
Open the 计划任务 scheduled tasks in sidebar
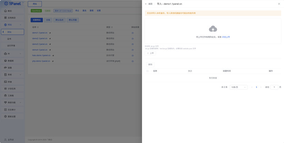coord(12,89)
